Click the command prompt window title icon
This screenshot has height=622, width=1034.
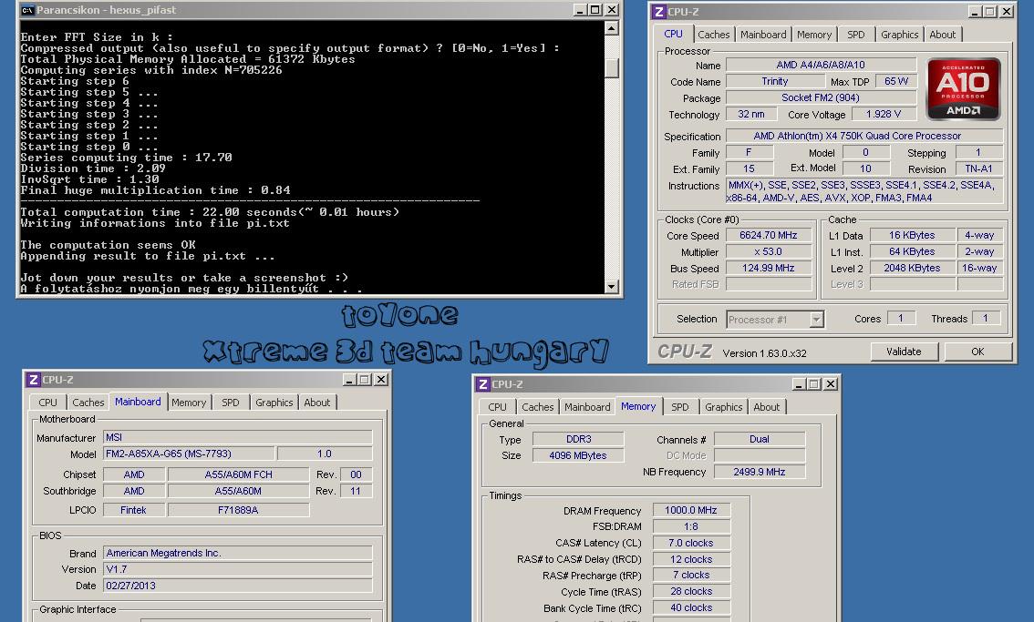(27, 10)
